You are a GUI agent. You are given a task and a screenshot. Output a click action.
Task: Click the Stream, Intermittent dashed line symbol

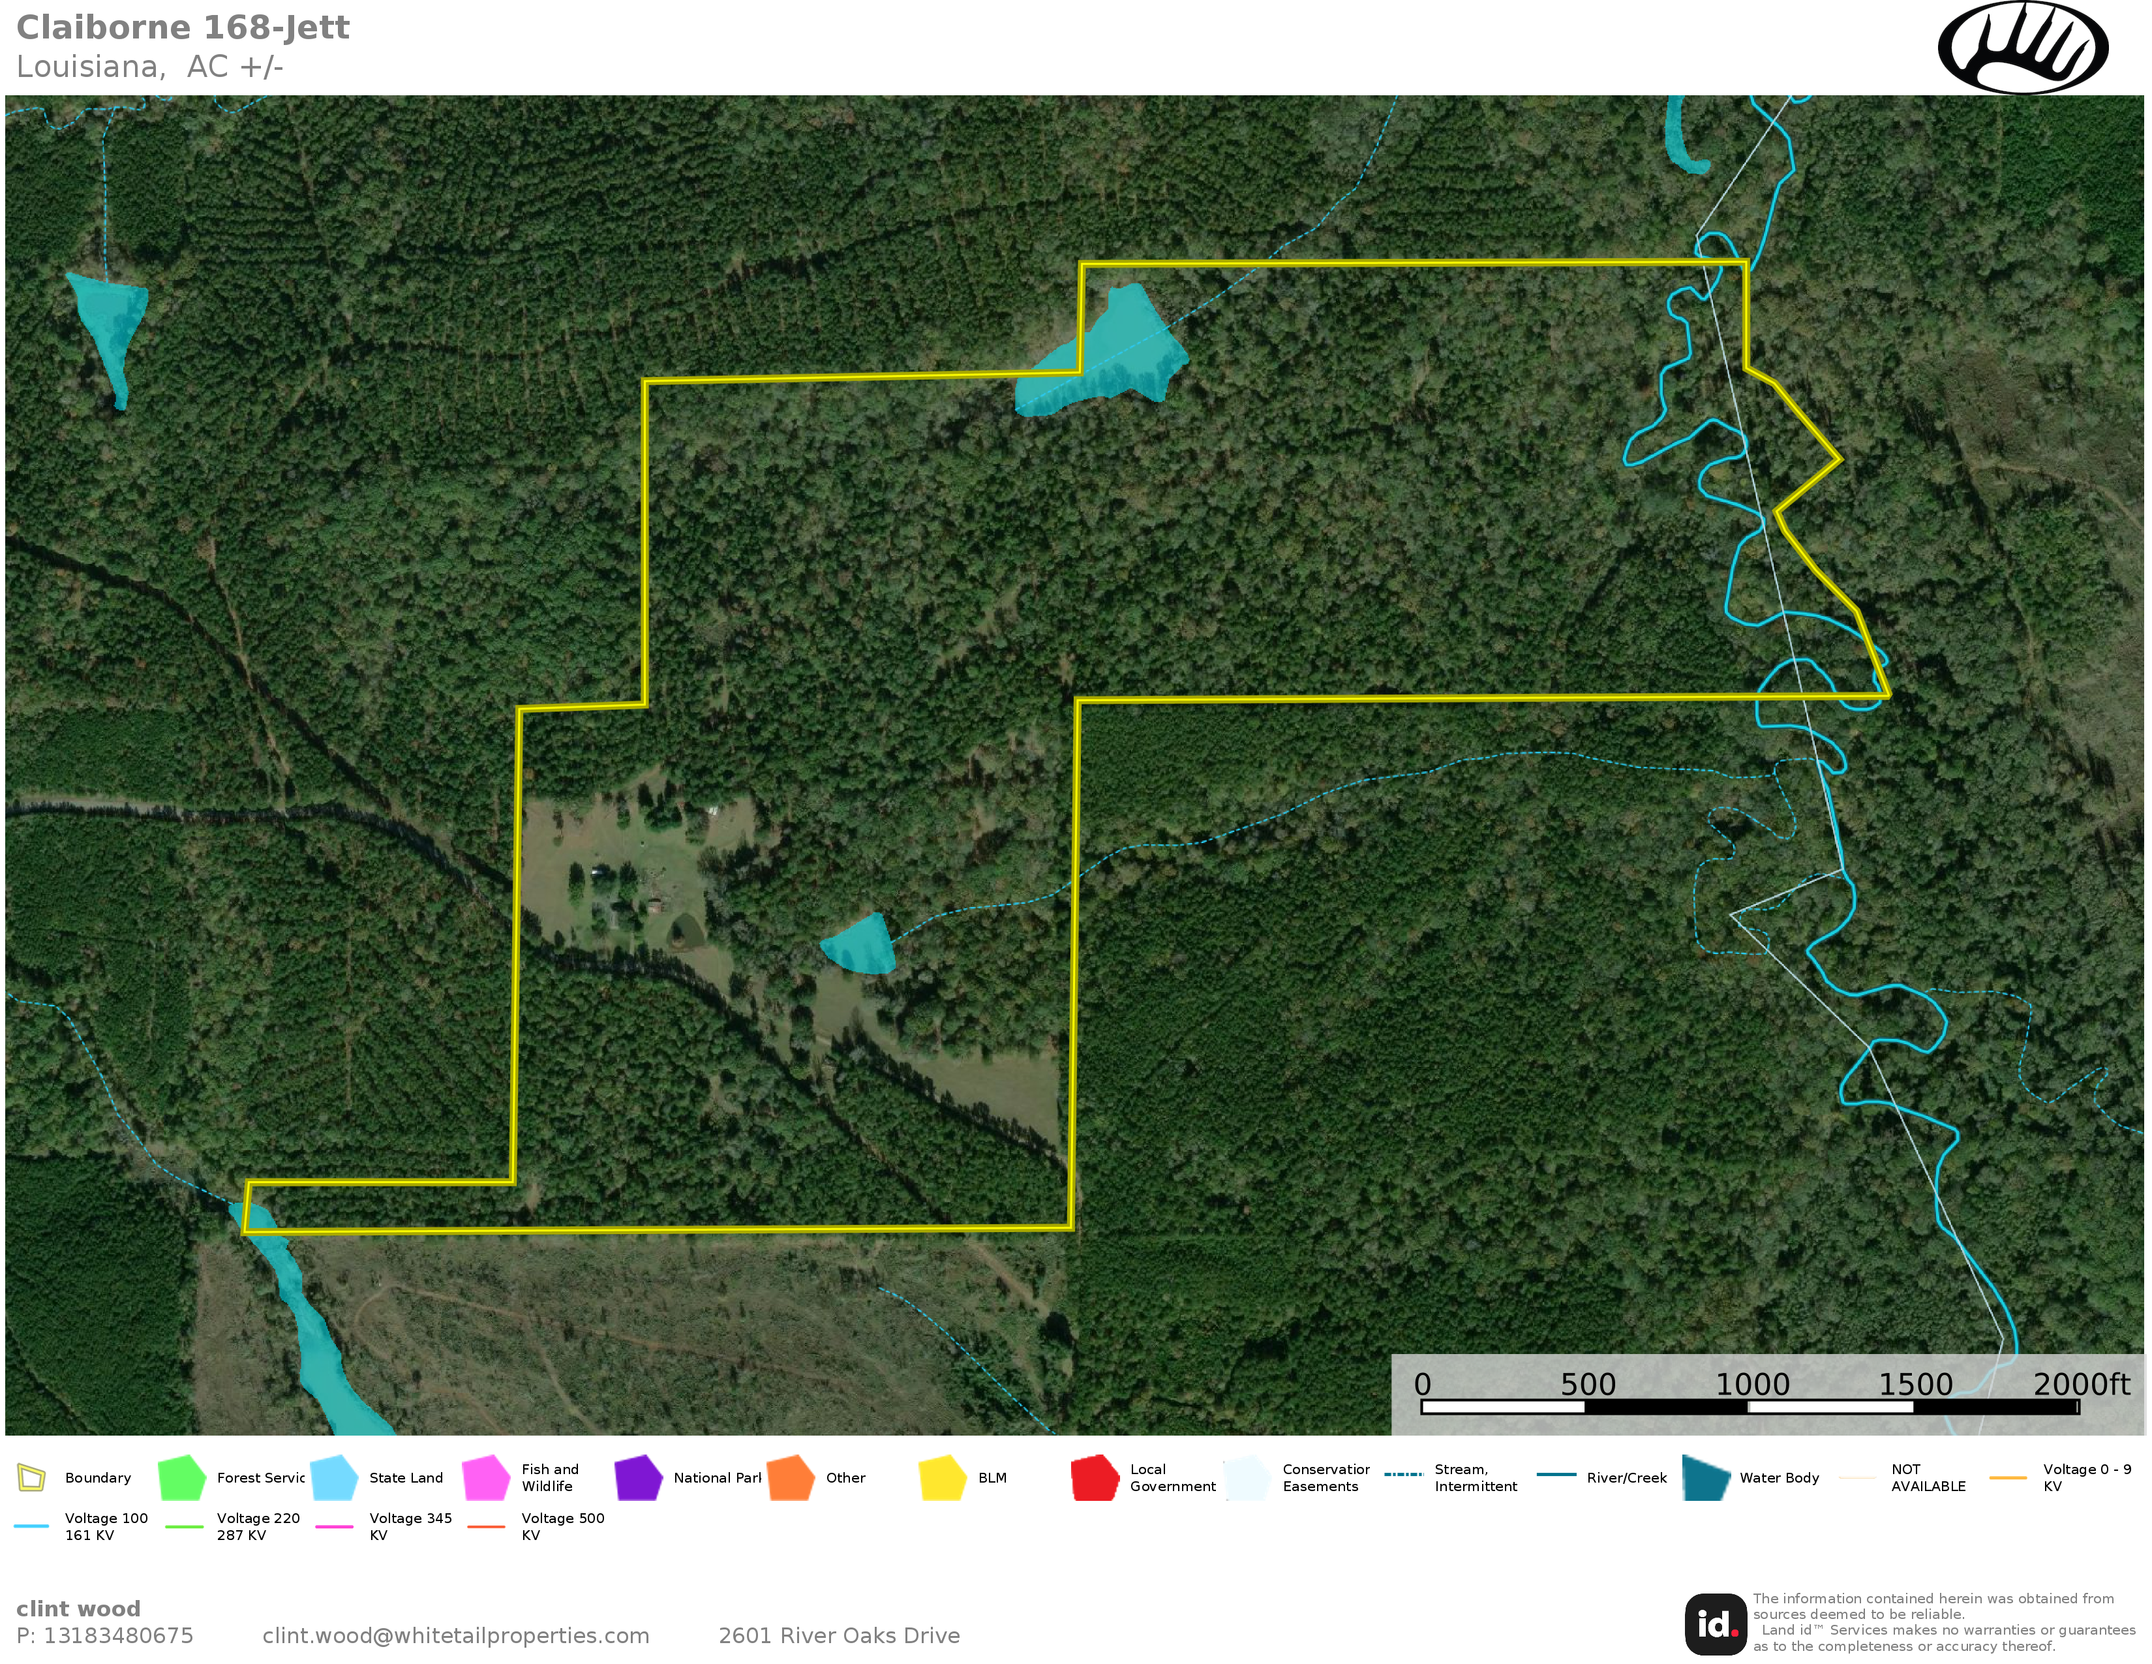(1403, 1475)
